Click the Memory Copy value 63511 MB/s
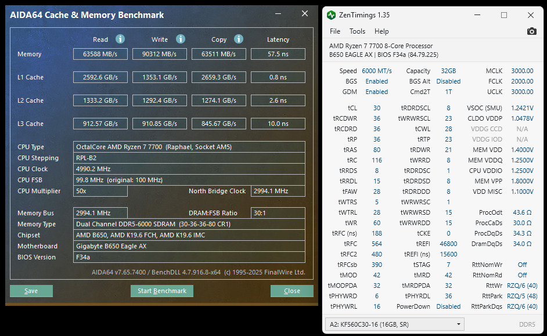The width and height of the screenshot is (547, 336). pos(219,54)
